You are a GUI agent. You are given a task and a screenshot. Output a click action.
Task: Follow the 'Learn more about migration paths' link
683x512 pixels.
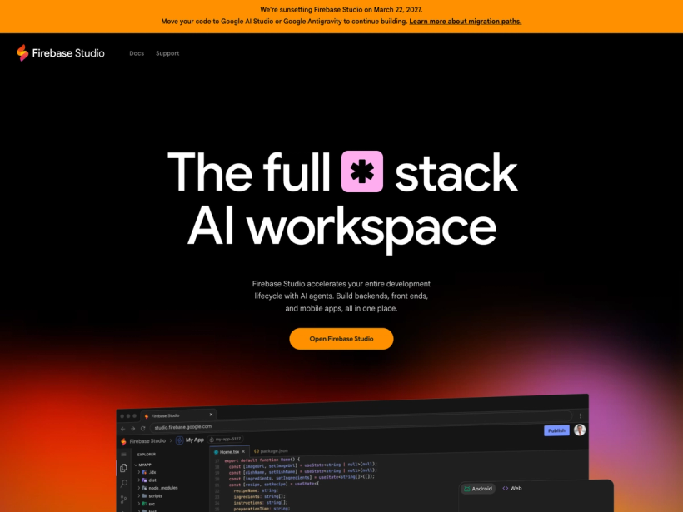click(x=466, y=22)
